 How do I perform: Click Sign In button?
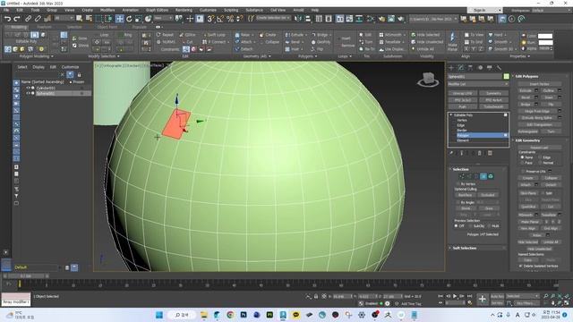[480, 10]
